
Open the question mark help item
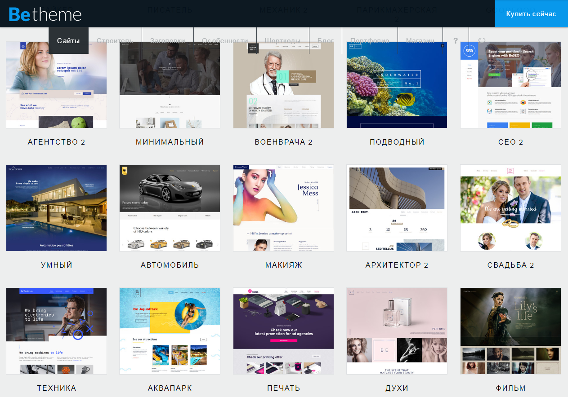(456, 41)
